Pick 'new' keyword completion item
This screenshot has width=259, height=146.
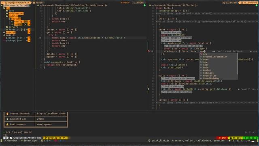(218, 54)
